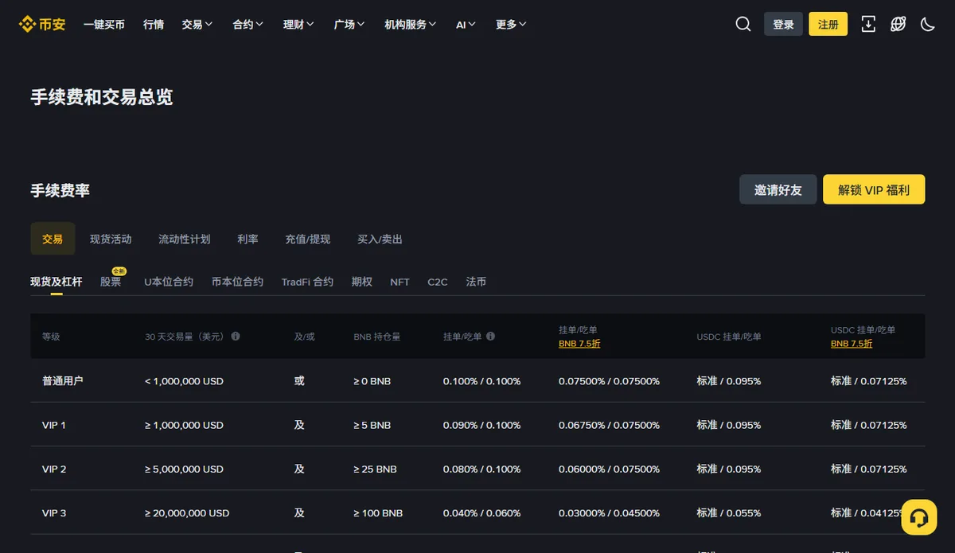Click BNB 7.5折 link under 挂单/吃单 header
Screen dimensions: 955x553
(x=579, y=344)
